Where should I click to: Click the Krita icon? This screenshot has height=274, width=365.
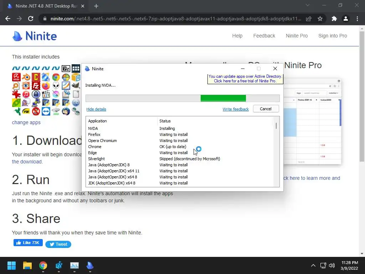point(56,94)
